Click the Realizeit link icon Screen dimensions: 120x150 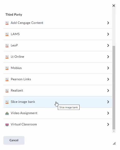click(x=7, y=91)
